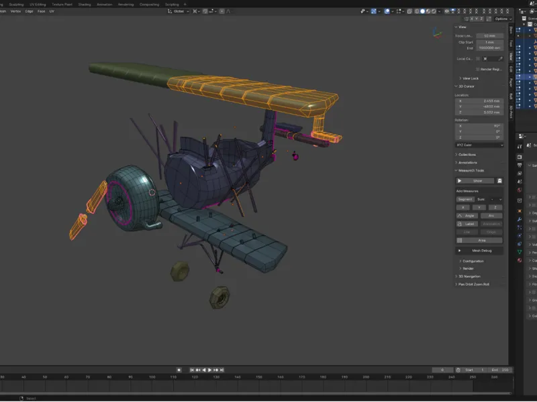This screenshot has width=537, height=402.
Task: Click the Segment measure button
Action: (465, 200)
